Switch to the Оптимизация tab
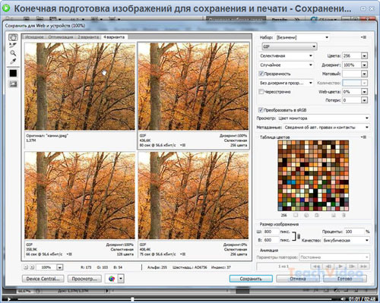The width and height of the screenshot is (380, 303). (x=61, y=37)
